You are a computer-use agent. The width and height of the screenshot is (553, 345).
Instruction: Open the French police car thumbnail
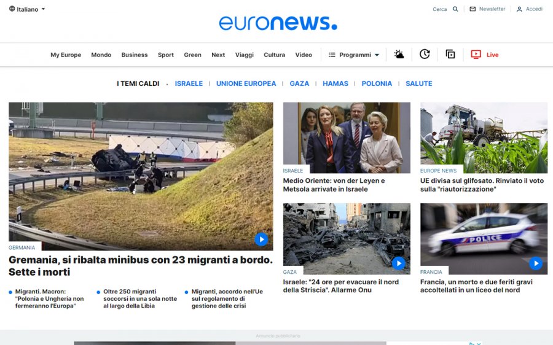484,239
